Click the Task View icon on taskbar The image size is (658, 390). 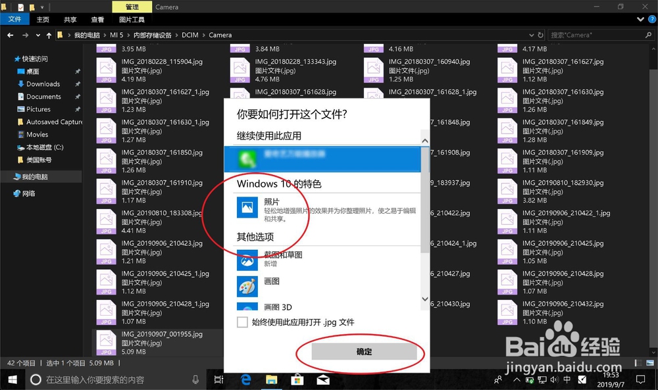(x=220, y=379)
